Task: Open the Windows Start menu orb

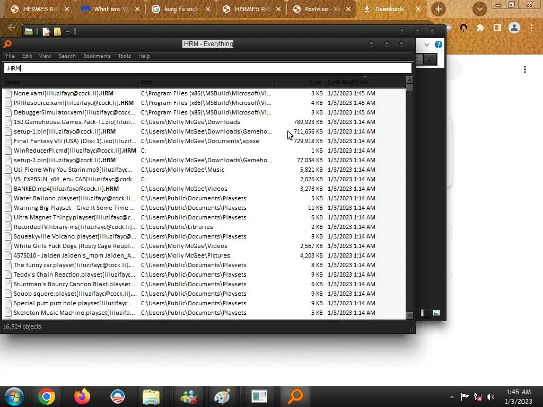Action: (x=14, y=396)
